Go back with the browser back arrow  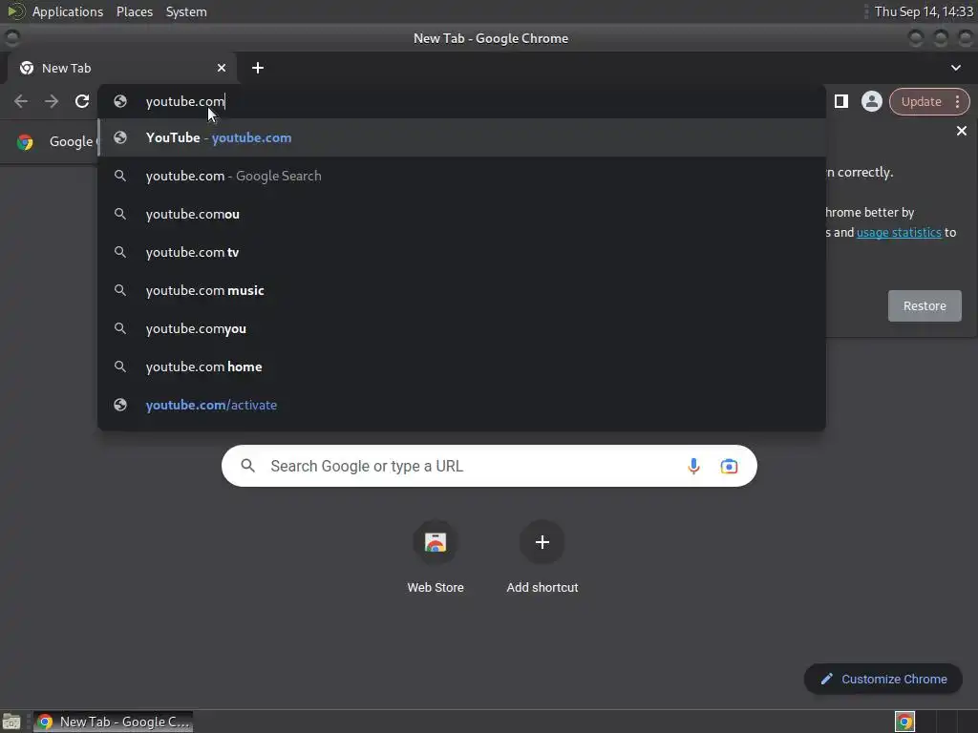pos(21,101)
